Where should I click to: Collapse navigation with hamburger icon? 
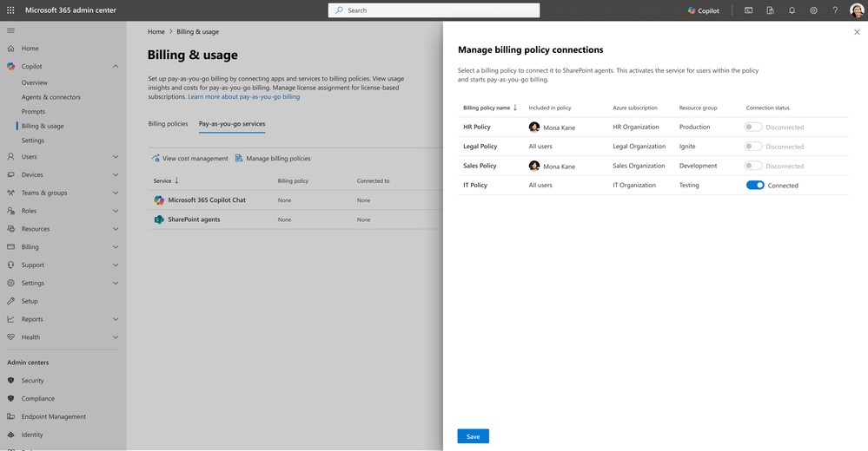pyautogui.click(x=10, y=30)
